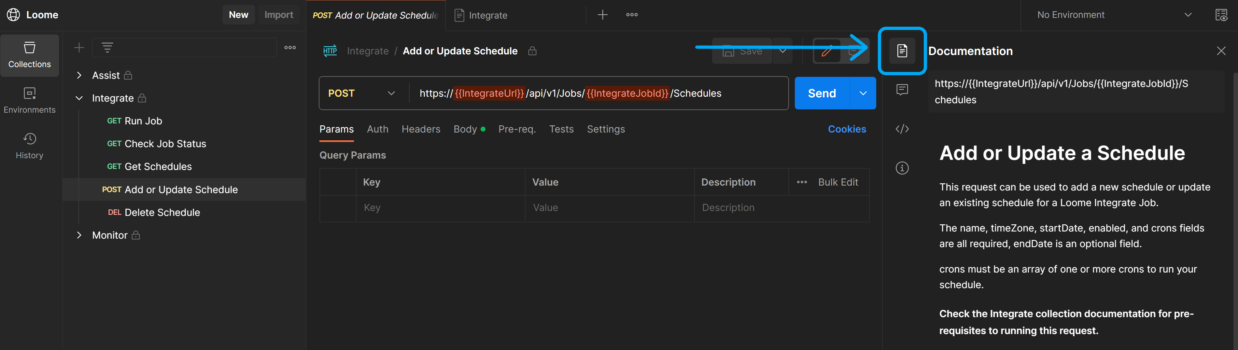Open the collections three-dot options menu
1238x350 pixels.
click(x=290, y=48)
